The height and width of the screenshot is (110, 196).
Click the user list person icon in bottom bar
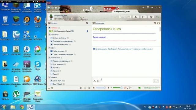point(85,88)
